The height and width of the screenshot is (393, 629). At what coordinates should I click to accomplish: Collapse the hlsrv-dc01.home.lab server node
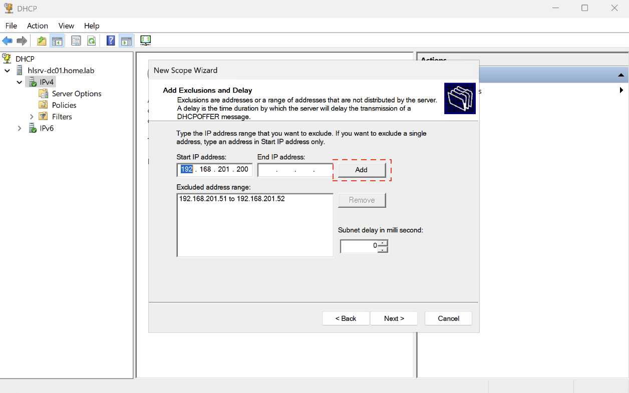pyautogui.click(x=8, y=71)
